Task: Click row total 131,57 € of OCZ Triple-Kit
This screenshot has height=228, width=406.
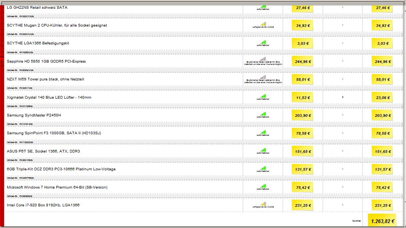Action: (382, 169)
